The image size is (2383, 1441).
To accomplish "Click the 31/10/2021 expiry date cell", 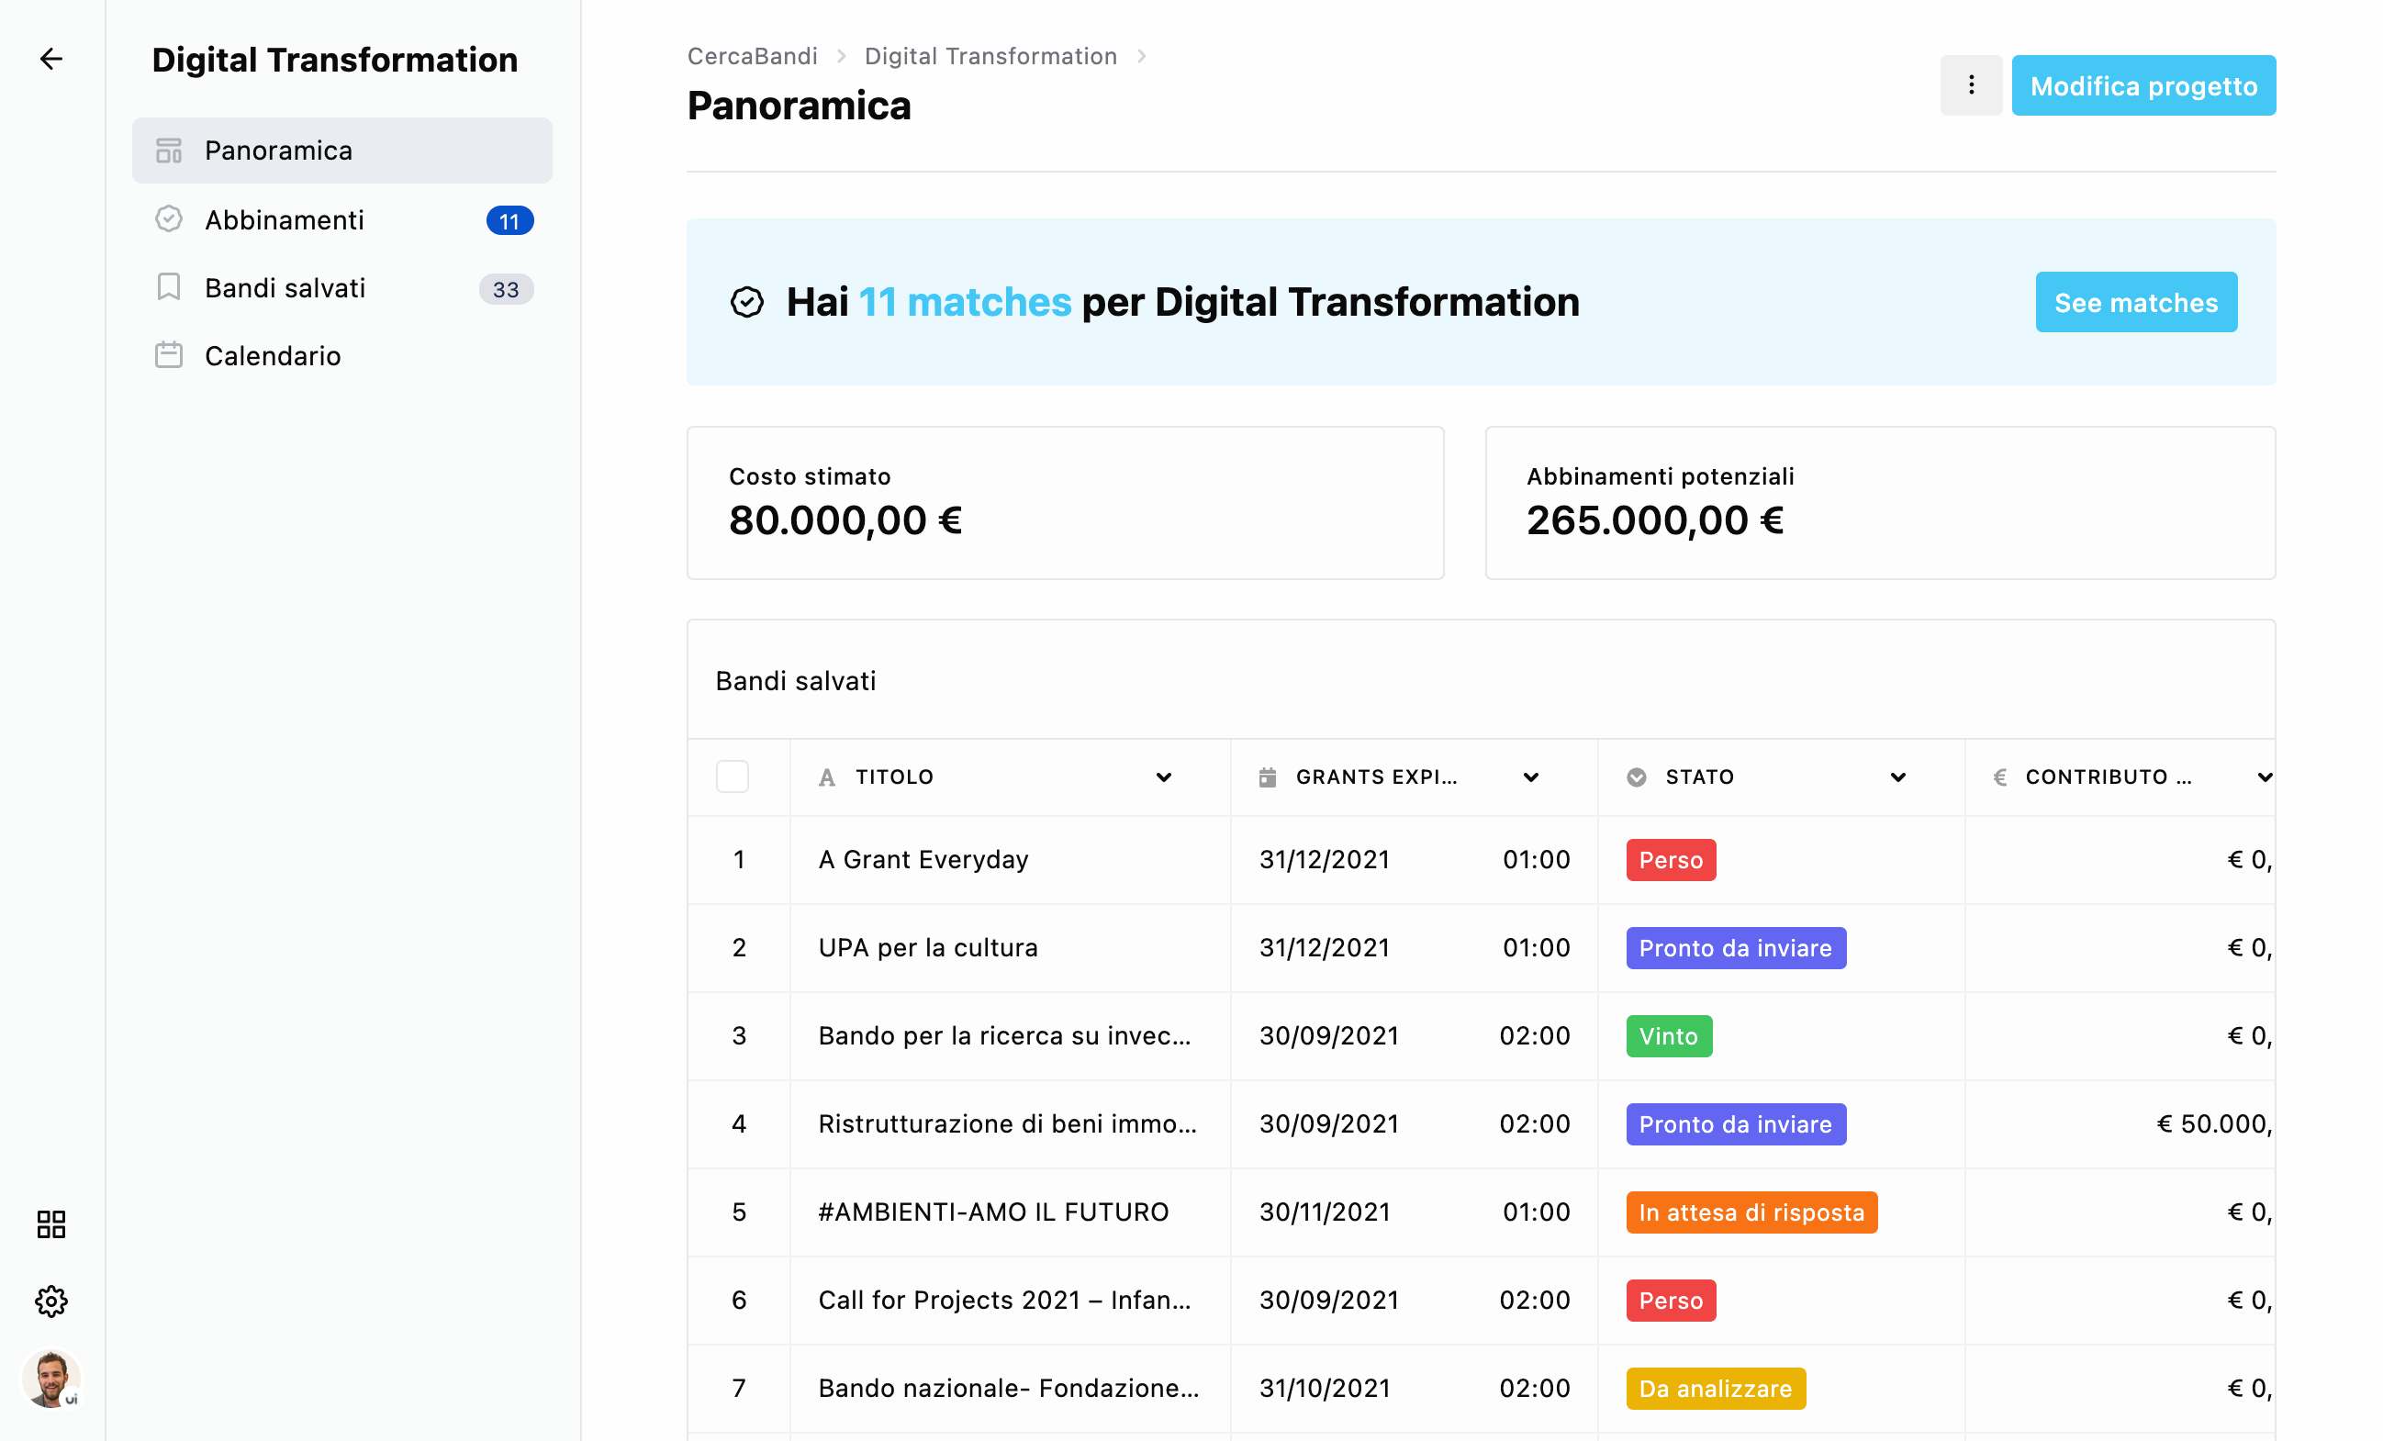I will point(1324,1388).
